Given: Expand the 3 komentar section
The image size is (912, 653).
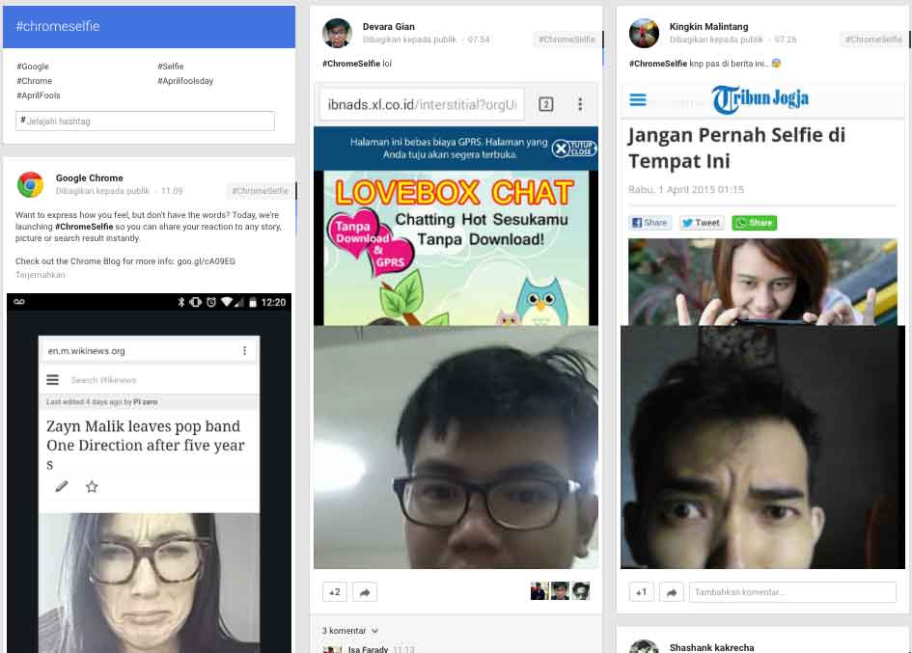Looking at the screenshot, I should (x=351, y=631).
